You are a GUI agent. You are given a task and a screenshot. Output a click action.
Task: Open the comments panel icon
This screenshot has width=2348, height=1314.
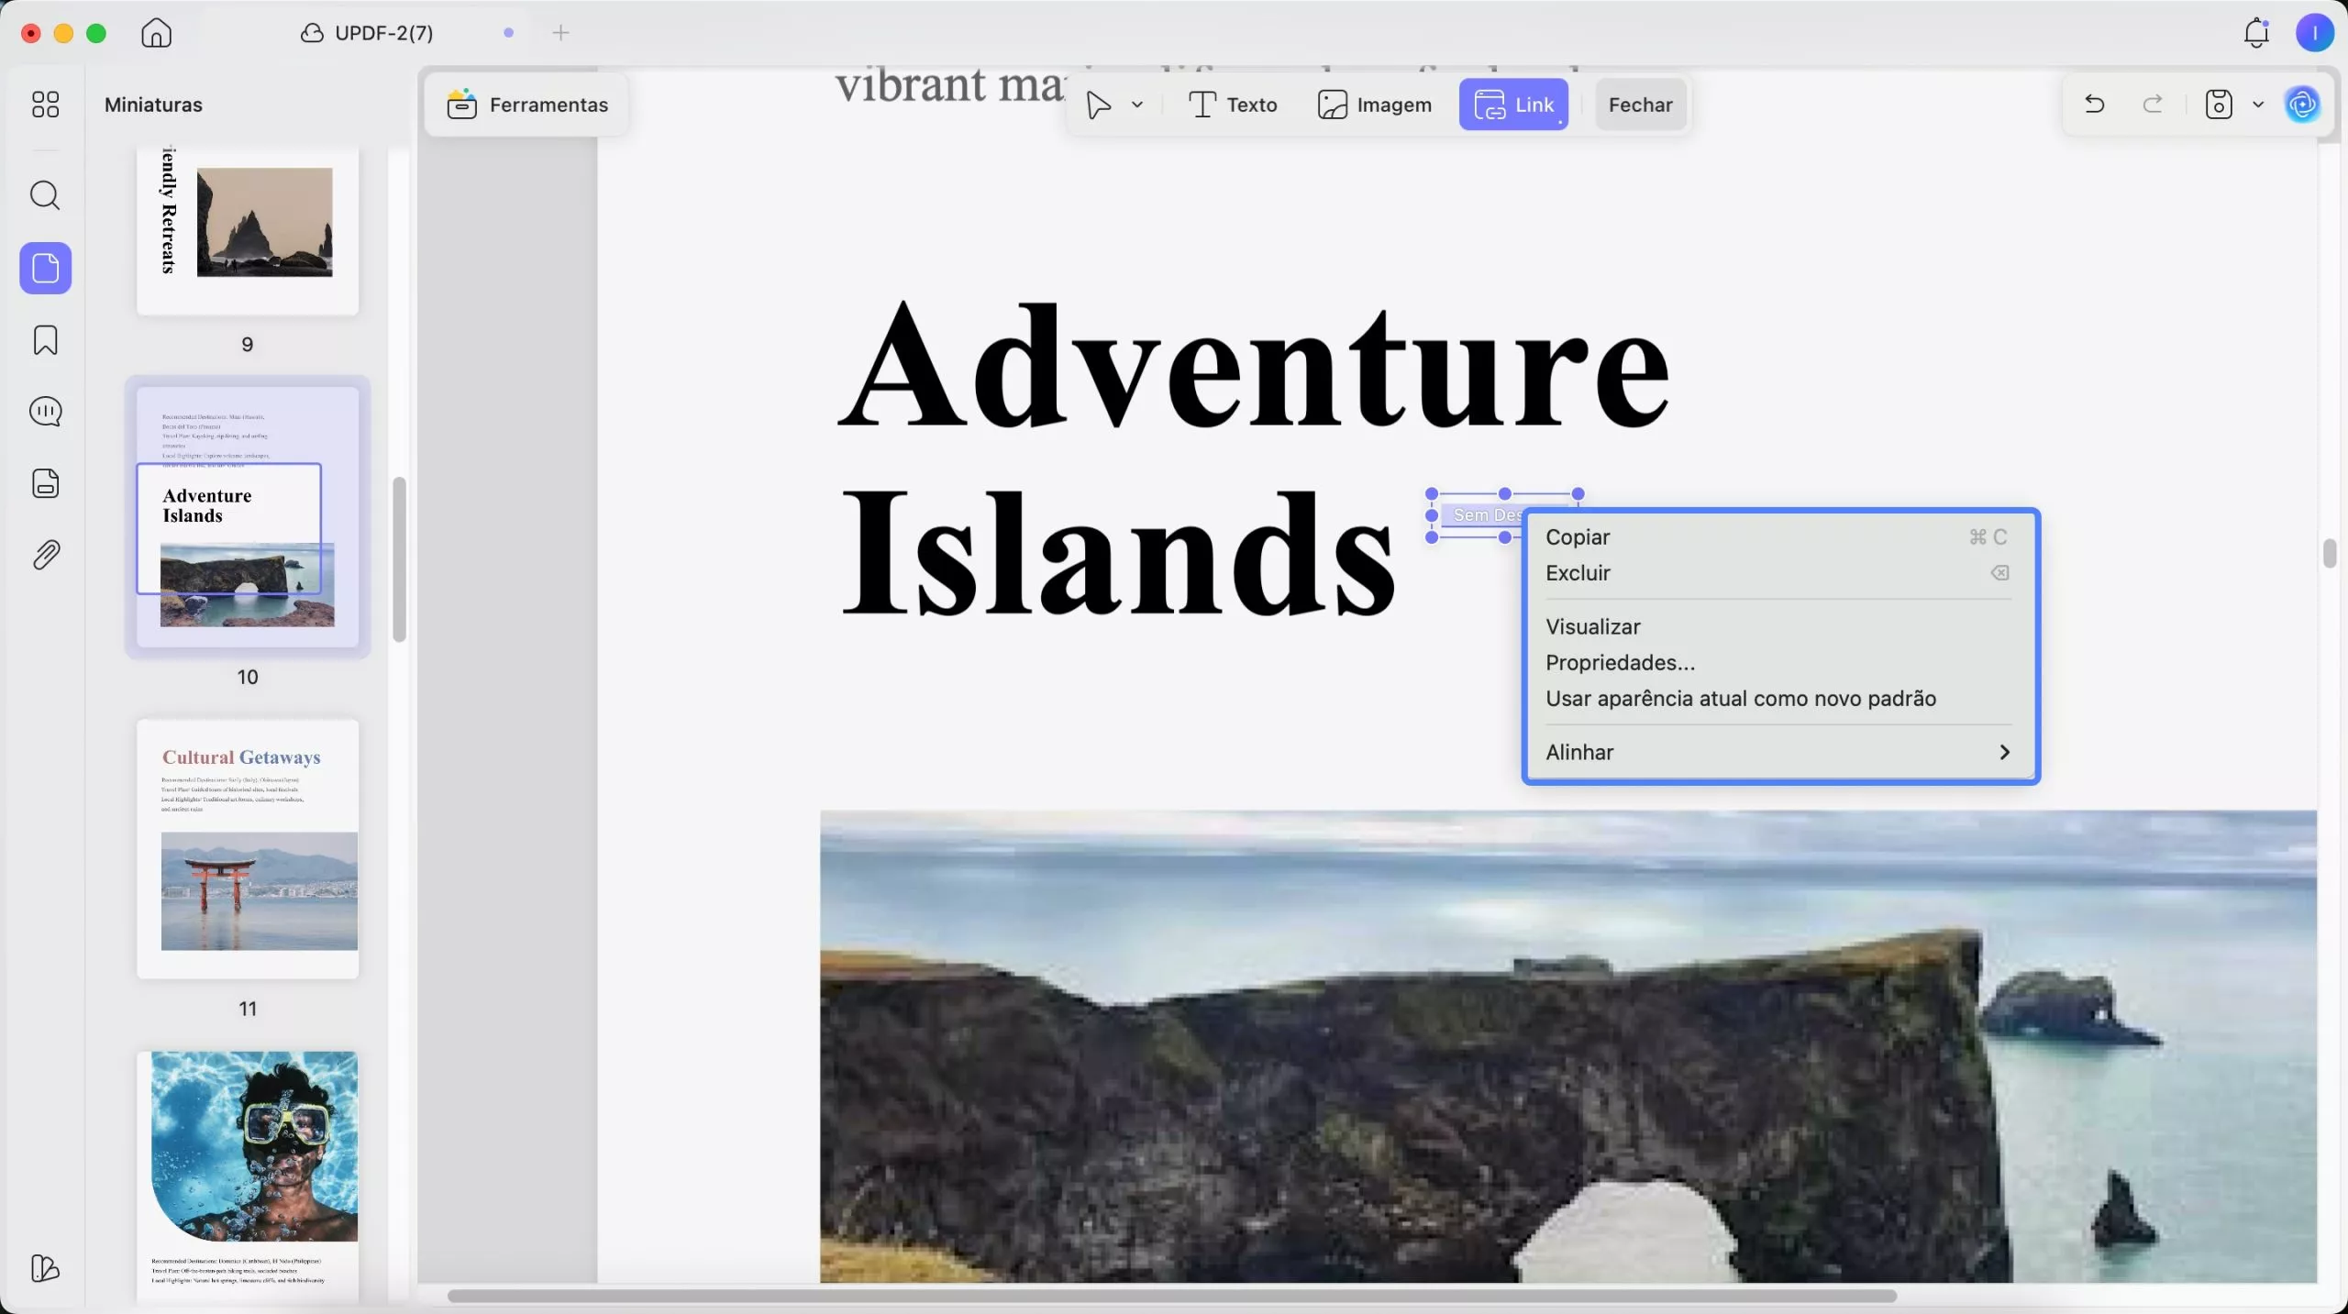(45, 412)
